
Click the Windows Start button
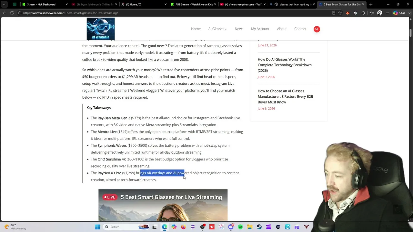97,227
